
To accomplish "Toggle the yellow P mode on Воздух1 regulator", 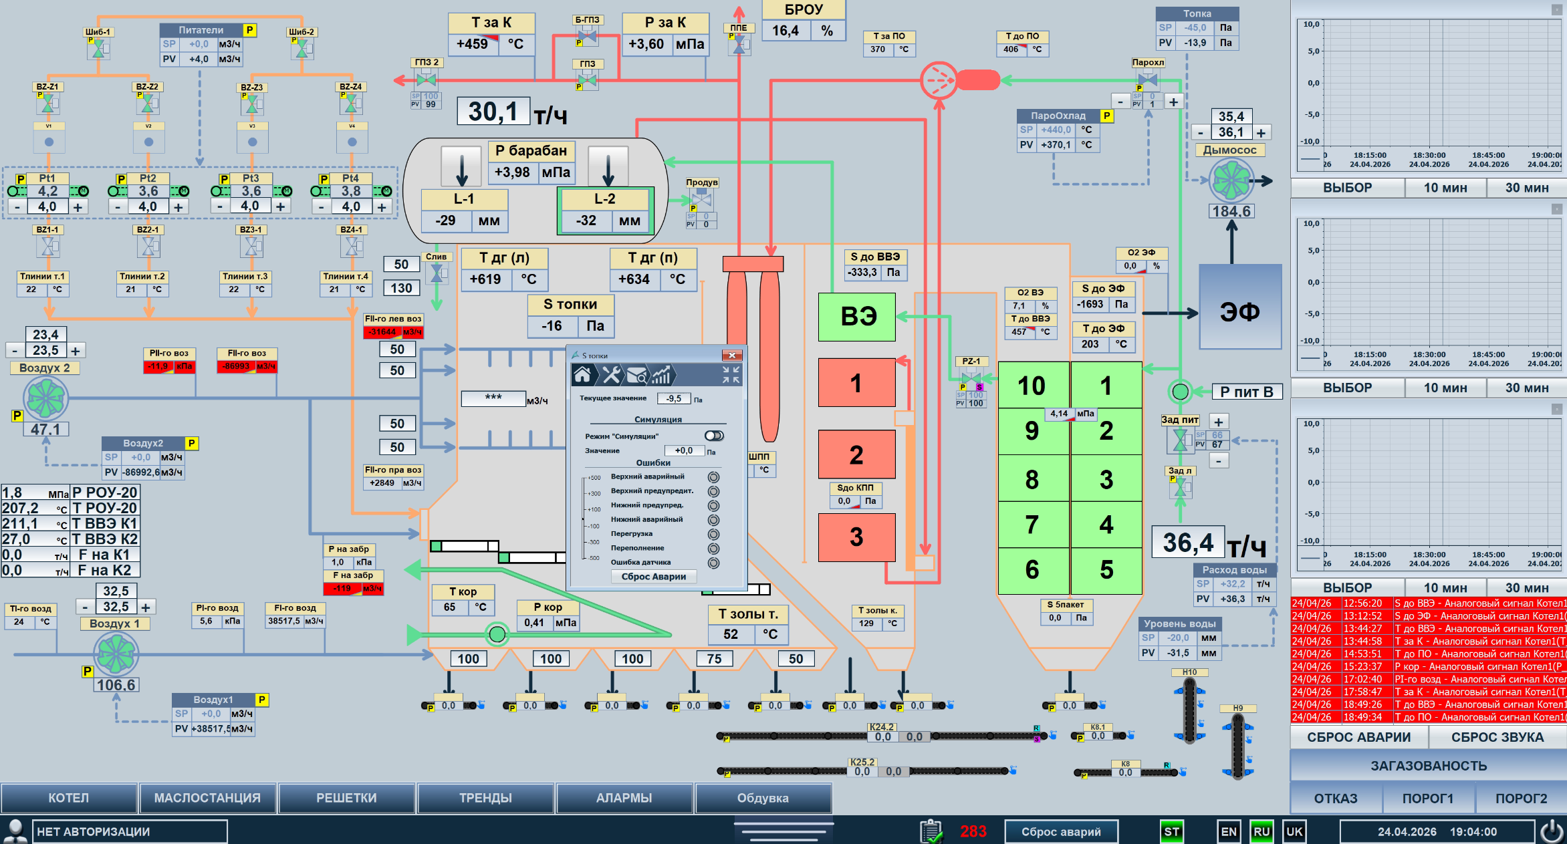I will click(262, 700).
